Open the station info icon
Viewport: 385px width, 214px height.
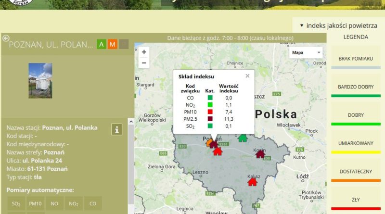(x=116, y=129)
